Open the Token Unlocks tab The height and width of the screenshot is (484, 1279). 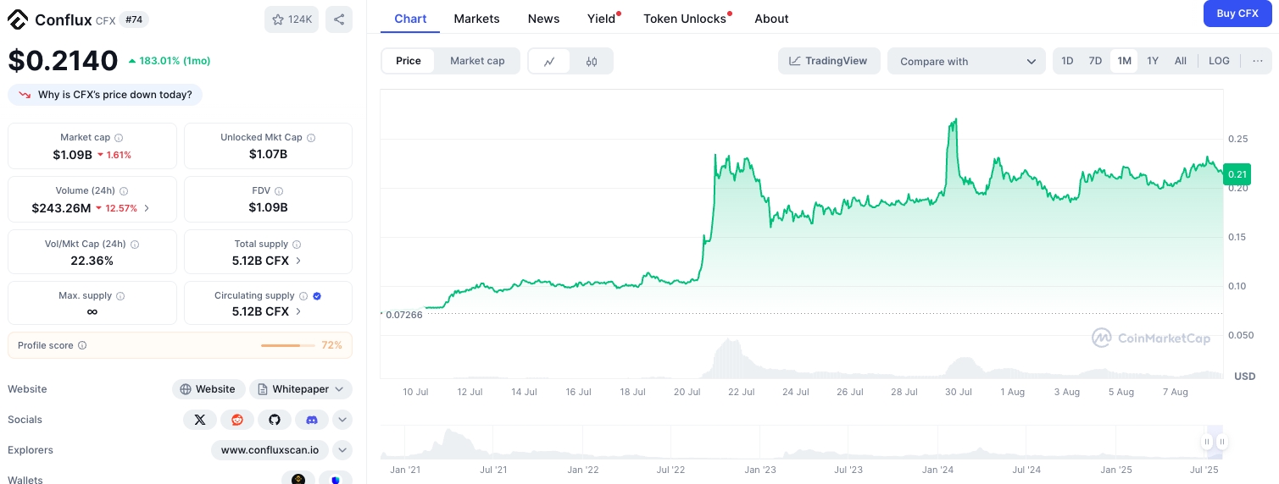(x=685, y=19)
